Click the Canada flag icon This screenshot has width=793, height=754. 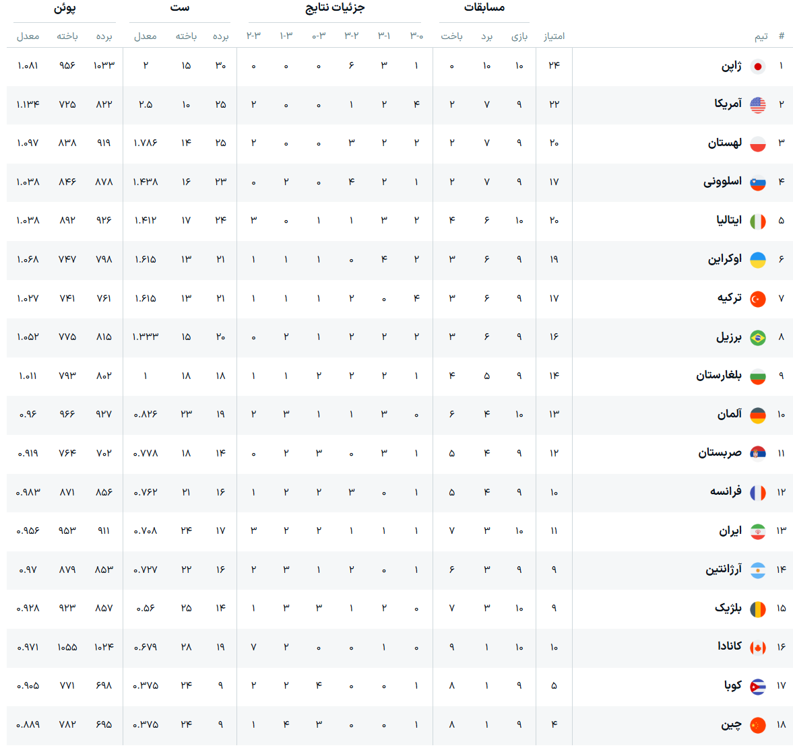point(757,648)
